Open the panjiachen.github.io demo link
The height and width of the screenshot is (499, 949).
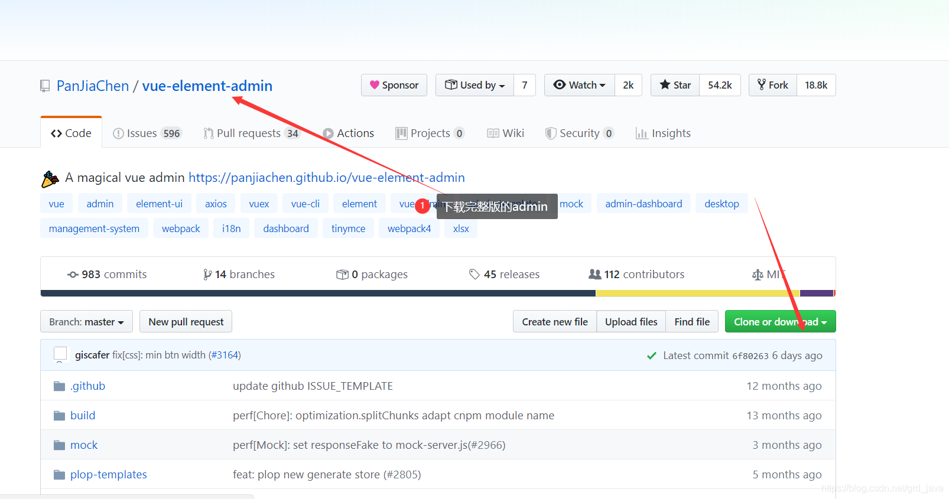[327, 177]
